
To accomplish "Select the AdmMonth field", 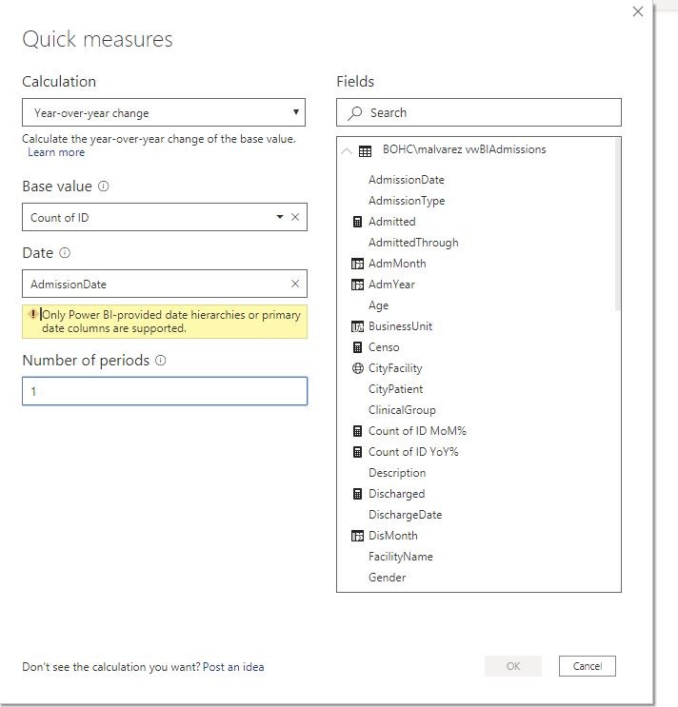I will (x=397, y=264).
